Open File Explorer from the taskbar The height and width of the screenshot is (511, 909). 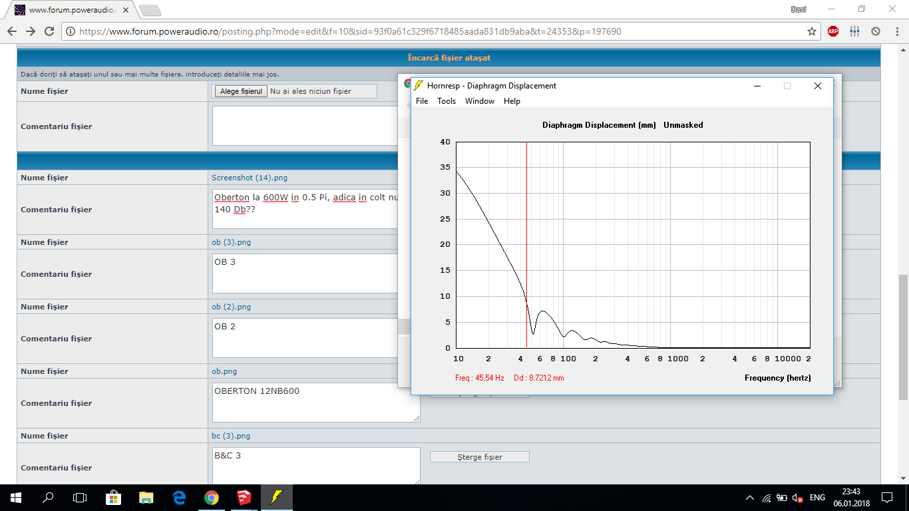[146, 498]
